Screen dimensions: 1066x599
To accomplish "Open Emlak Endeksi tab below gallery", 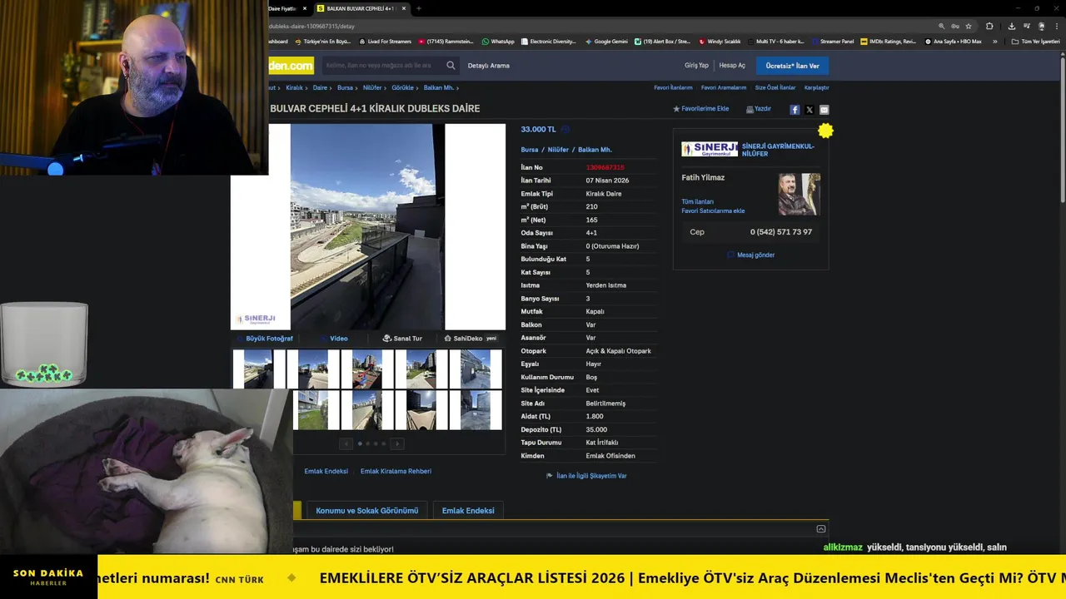I will (467, 511).
